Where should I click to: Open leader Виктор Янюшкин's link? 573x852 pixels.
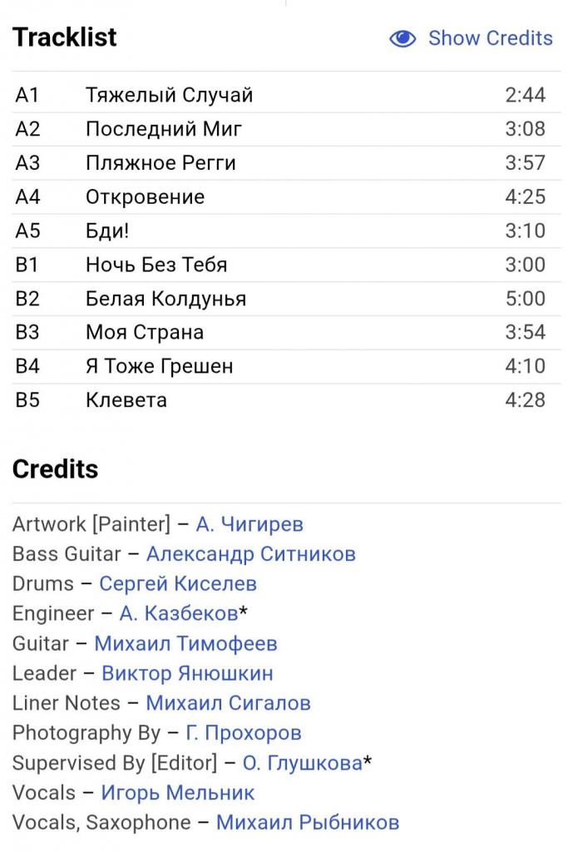coord(187,673)
